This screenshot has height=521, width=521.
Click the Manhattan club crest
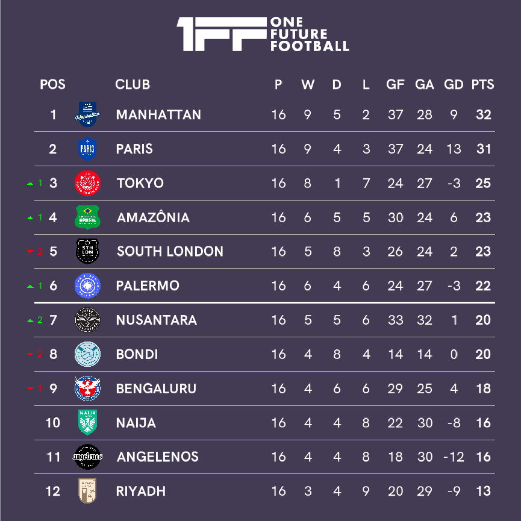coord(87,114)
